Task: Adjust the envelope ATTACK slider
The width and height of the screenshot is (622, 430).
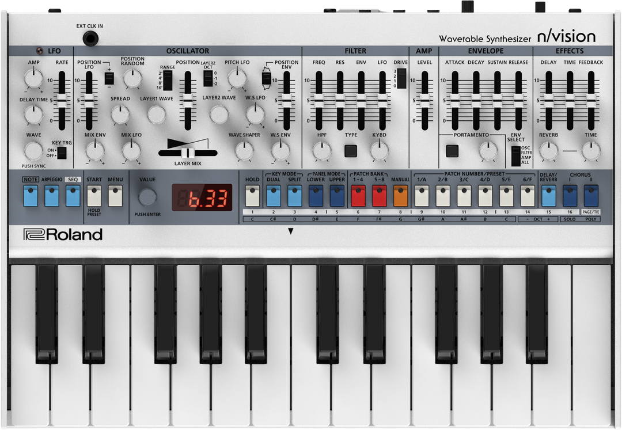Action: pos(455,101)
